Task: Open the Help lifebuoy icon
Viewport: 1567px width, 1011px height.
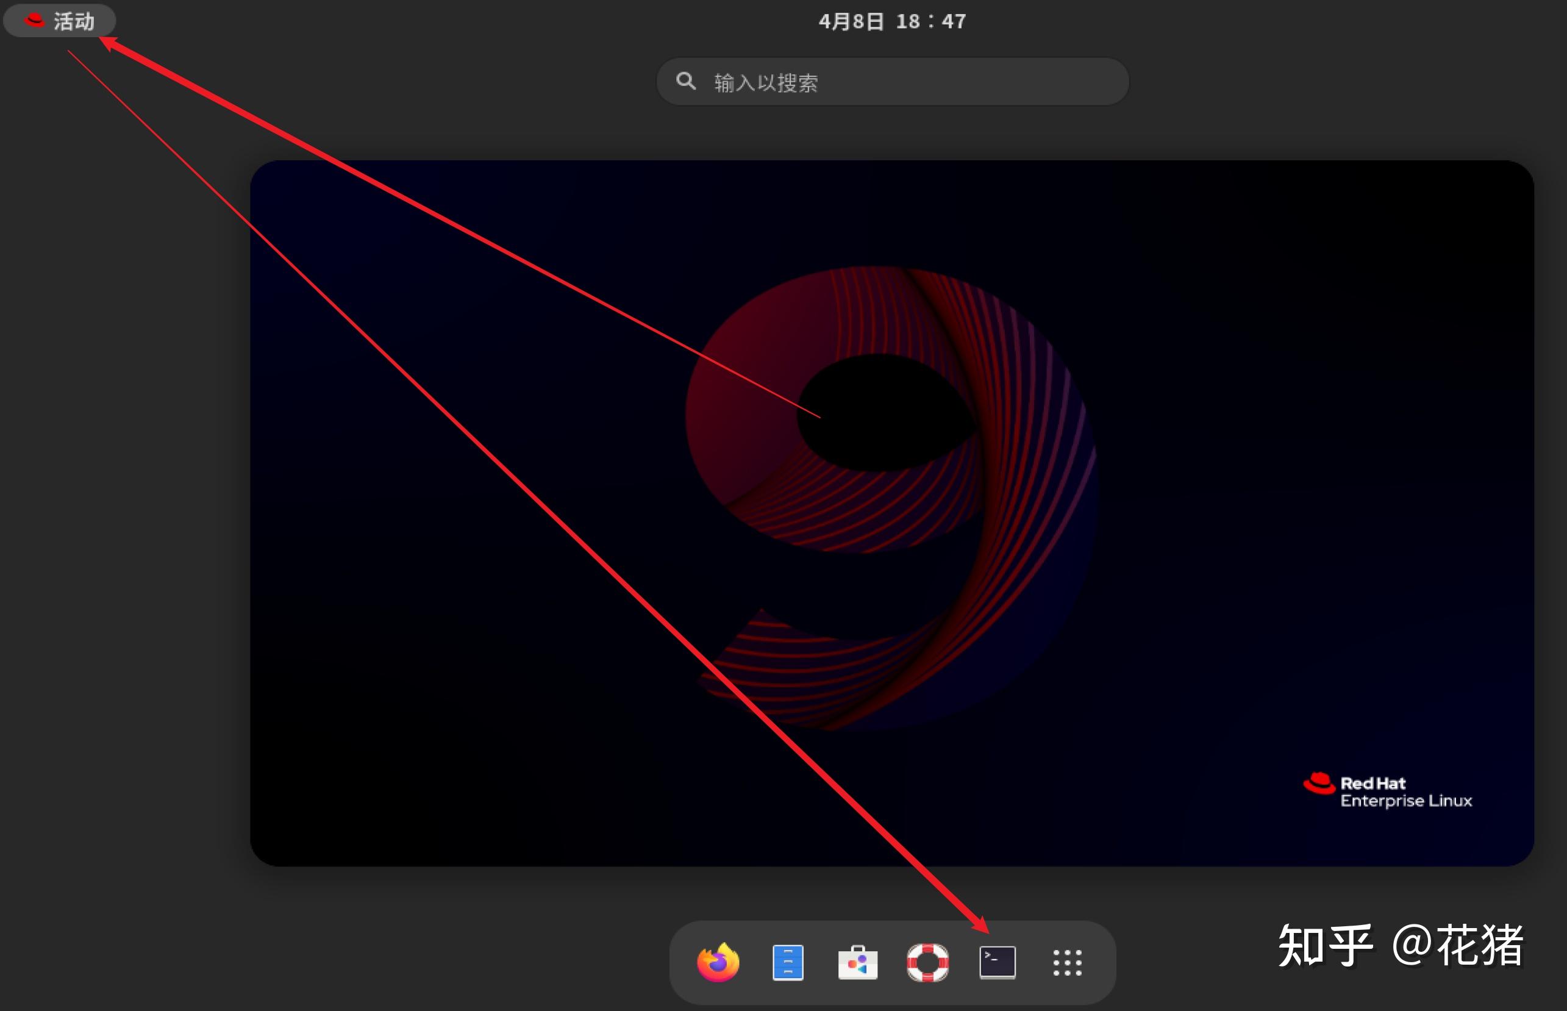Action: tap(927, 962)
